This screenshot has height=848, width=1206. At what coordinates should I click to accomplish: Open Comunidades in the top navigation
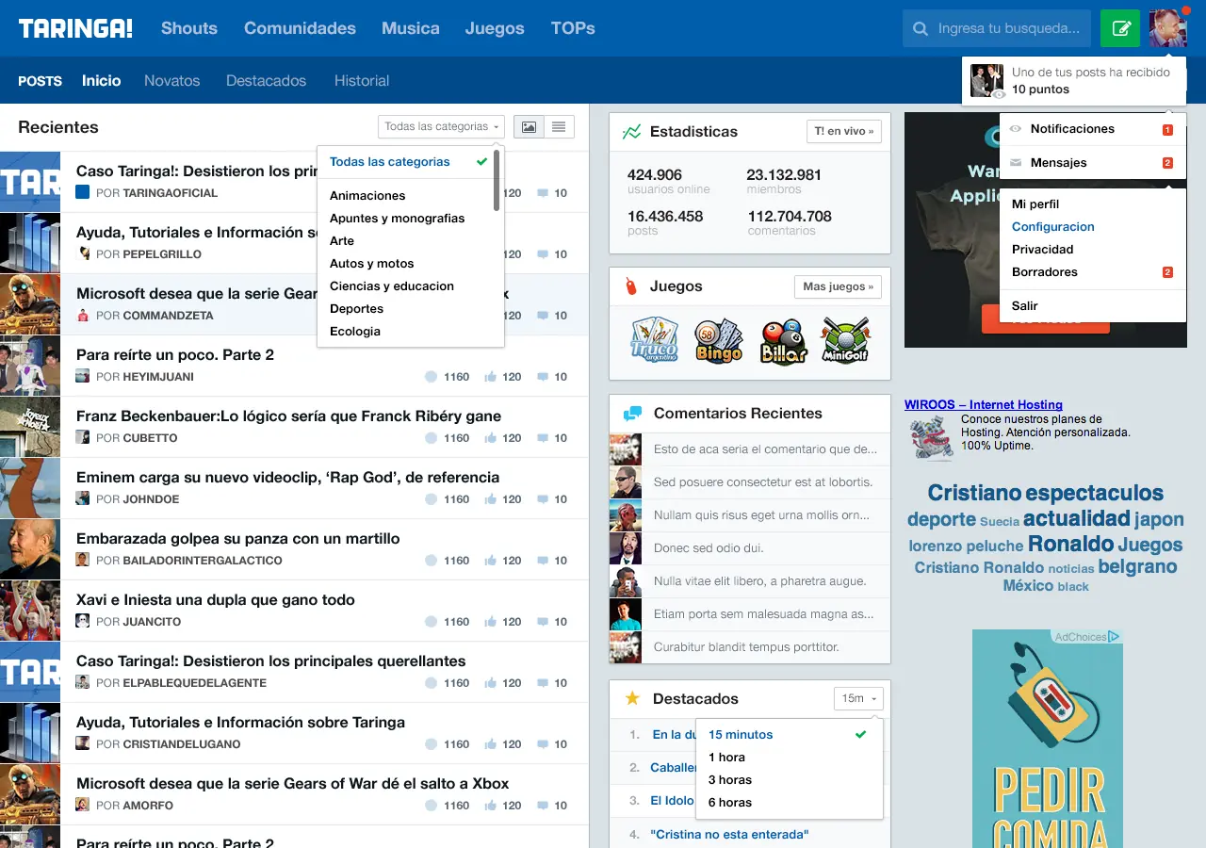click(x=300, y=28)
